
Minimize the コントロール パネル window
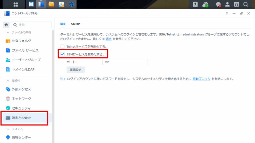(234, 13)
